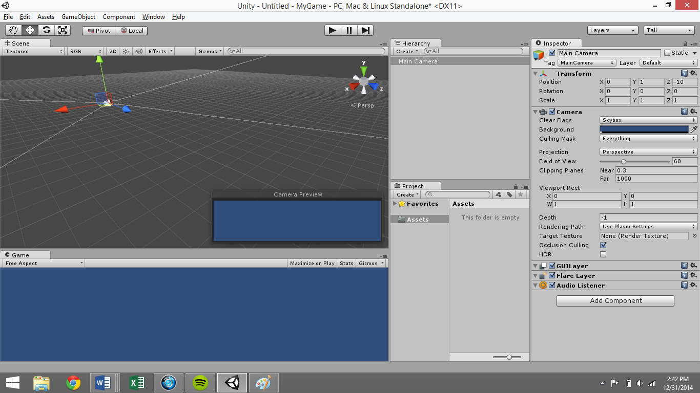The image size is (700, 393).
Task: Select the Hand pan tool
Action: click(14, 30)
